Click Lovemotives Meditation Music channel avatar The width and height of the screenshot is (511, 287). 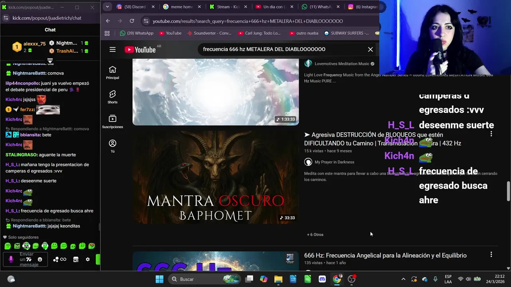(x=308, y=64)
